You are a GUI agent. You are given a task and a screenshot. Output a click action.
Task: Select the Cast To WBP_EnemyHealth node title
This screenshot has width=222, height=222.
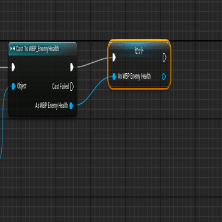click(38, 49)
